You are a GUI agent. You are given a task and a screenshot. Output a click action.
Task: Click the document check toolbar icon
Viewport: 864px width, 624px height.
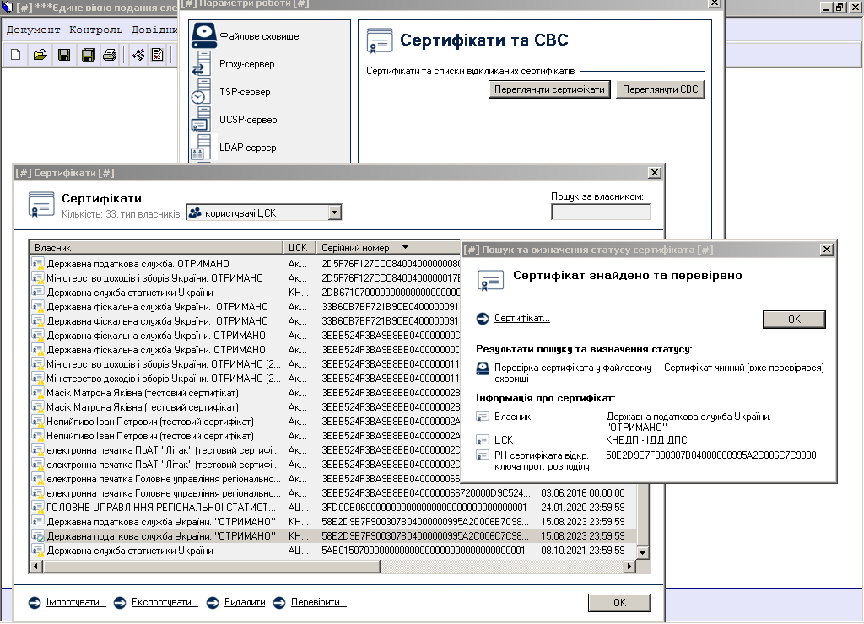click(x=157, y=56)
